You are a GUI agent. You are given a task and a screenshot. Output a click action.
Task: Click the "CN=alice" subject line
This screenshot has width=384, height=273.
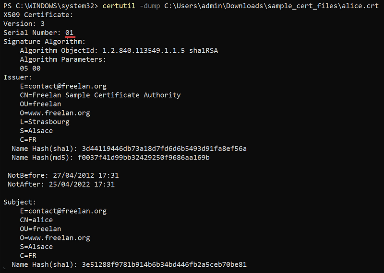[36, 220]
